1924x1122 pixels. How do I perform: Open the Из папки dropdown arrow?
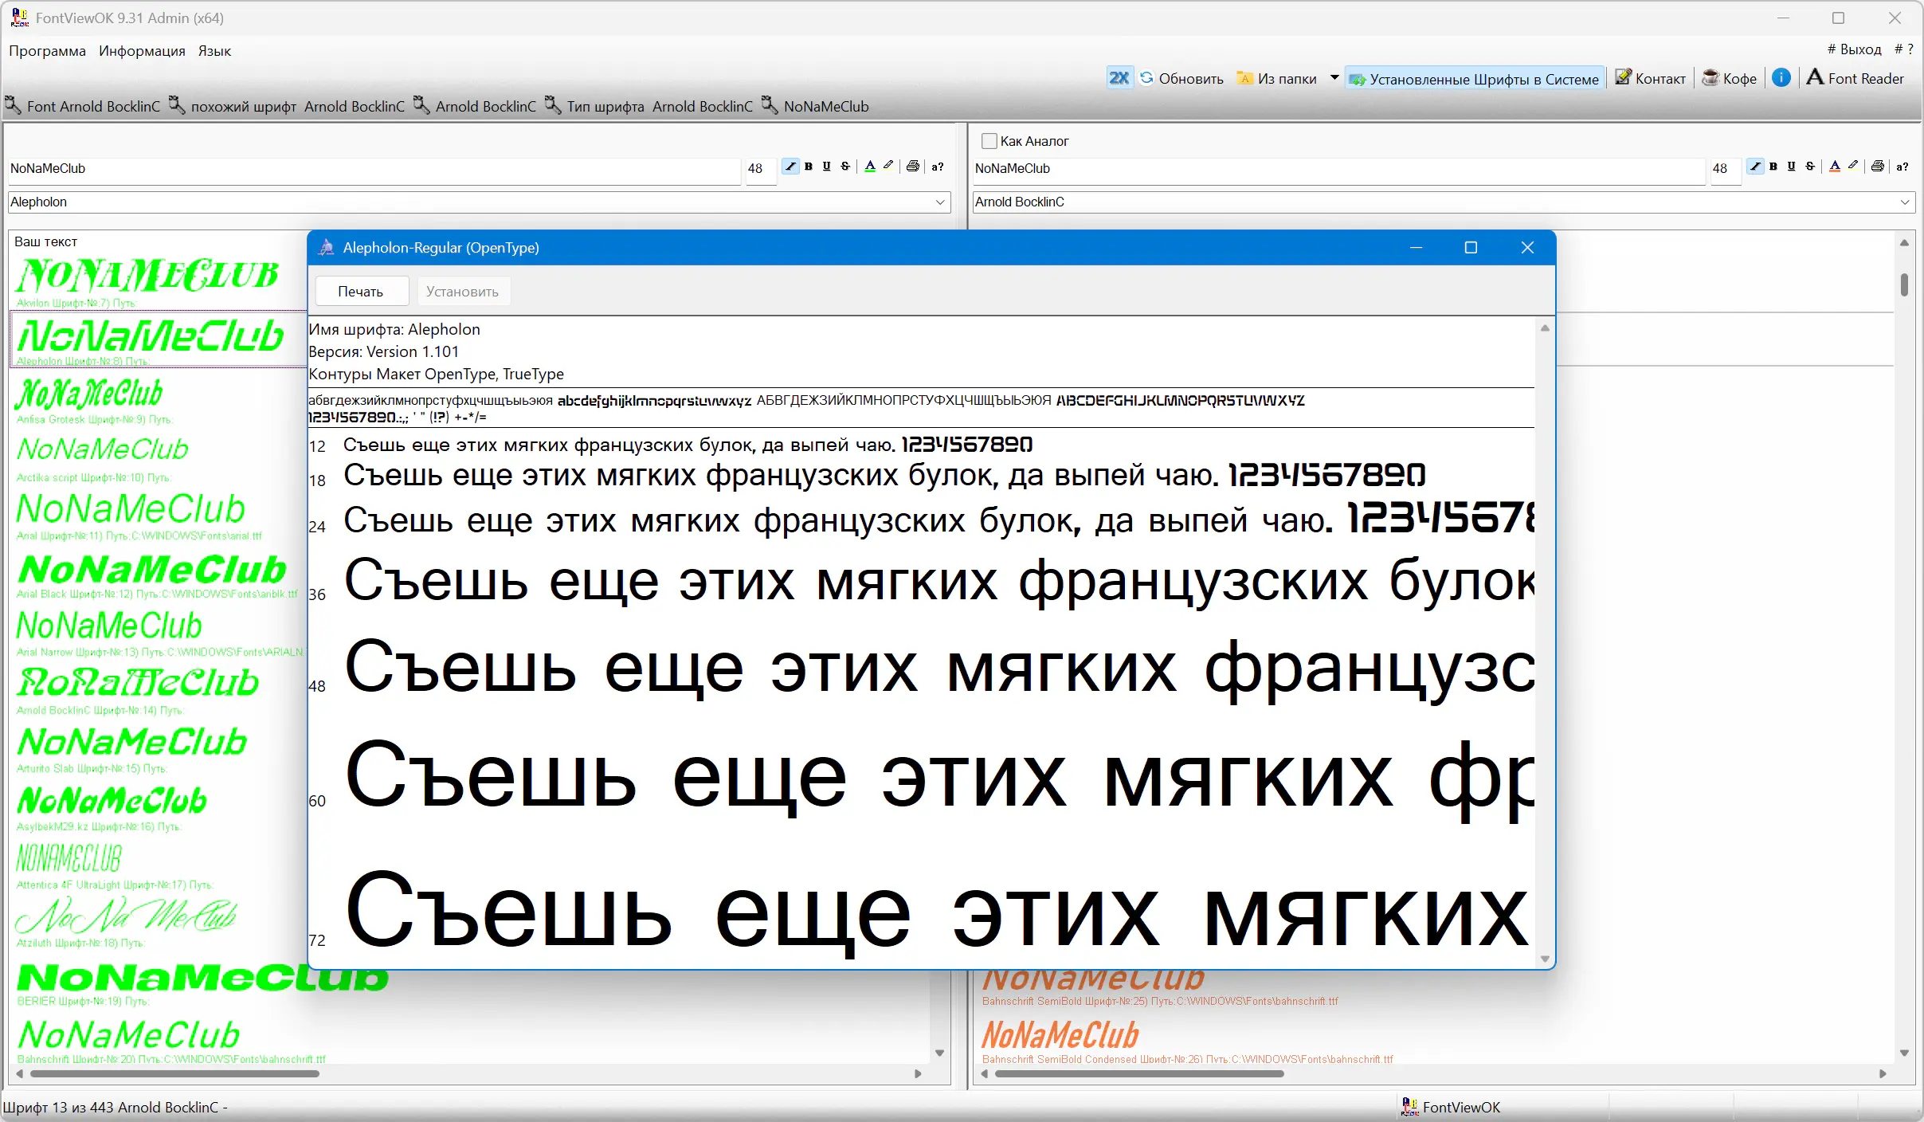click(x=1334, y=78)
